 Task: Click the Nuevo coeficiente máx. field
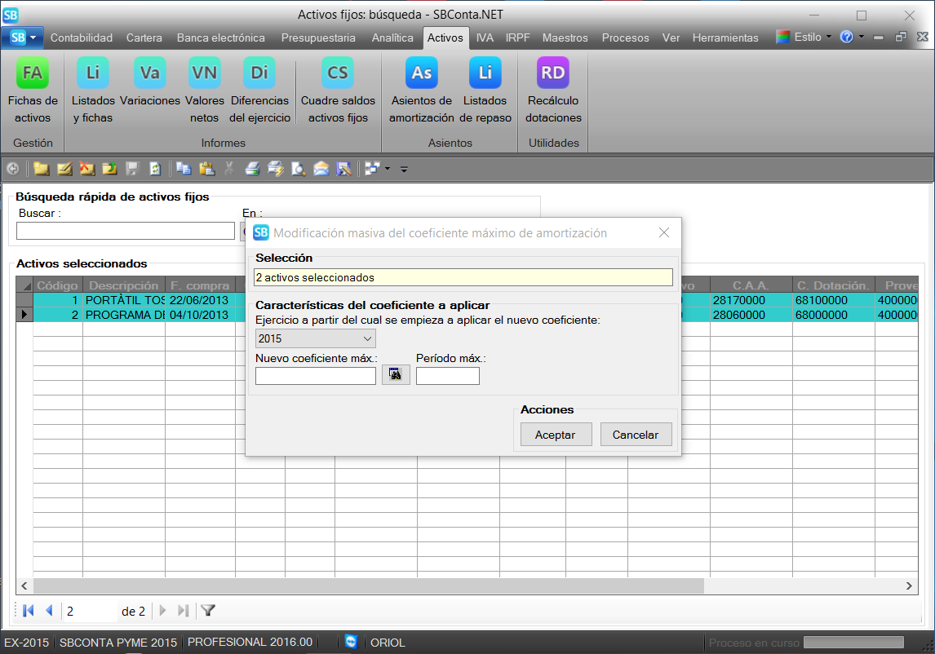pos(315,376)
